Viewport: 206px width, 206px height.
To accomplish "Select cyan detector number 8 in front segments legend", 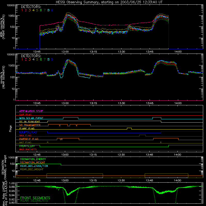I will 48,10.
